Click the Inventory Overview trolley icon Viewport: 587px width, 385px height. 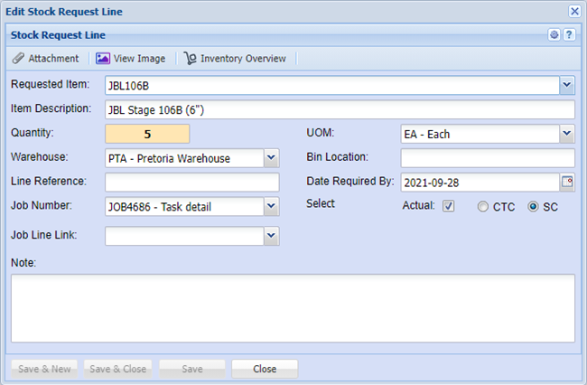coord(190,59)
